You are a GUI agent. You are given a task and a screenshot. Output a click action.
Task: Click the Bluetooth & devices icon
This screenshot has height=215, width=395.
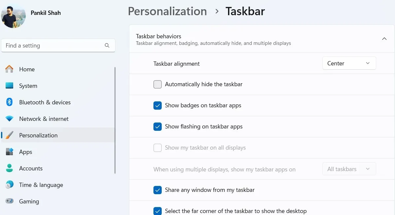tap(10, 102)
